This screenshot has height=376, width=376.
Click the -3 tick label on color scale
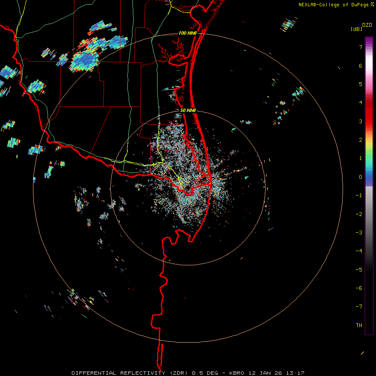click(359, 232)
